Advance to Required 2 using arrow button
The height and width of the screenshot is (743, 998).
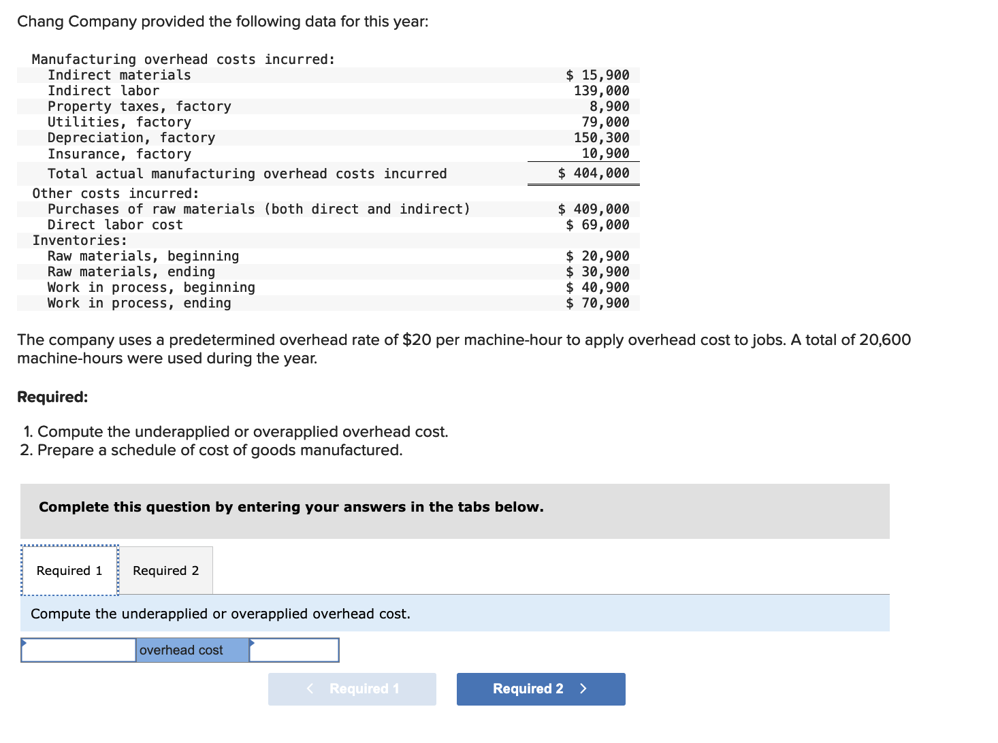pyautogui.click(x=541, y=689)
